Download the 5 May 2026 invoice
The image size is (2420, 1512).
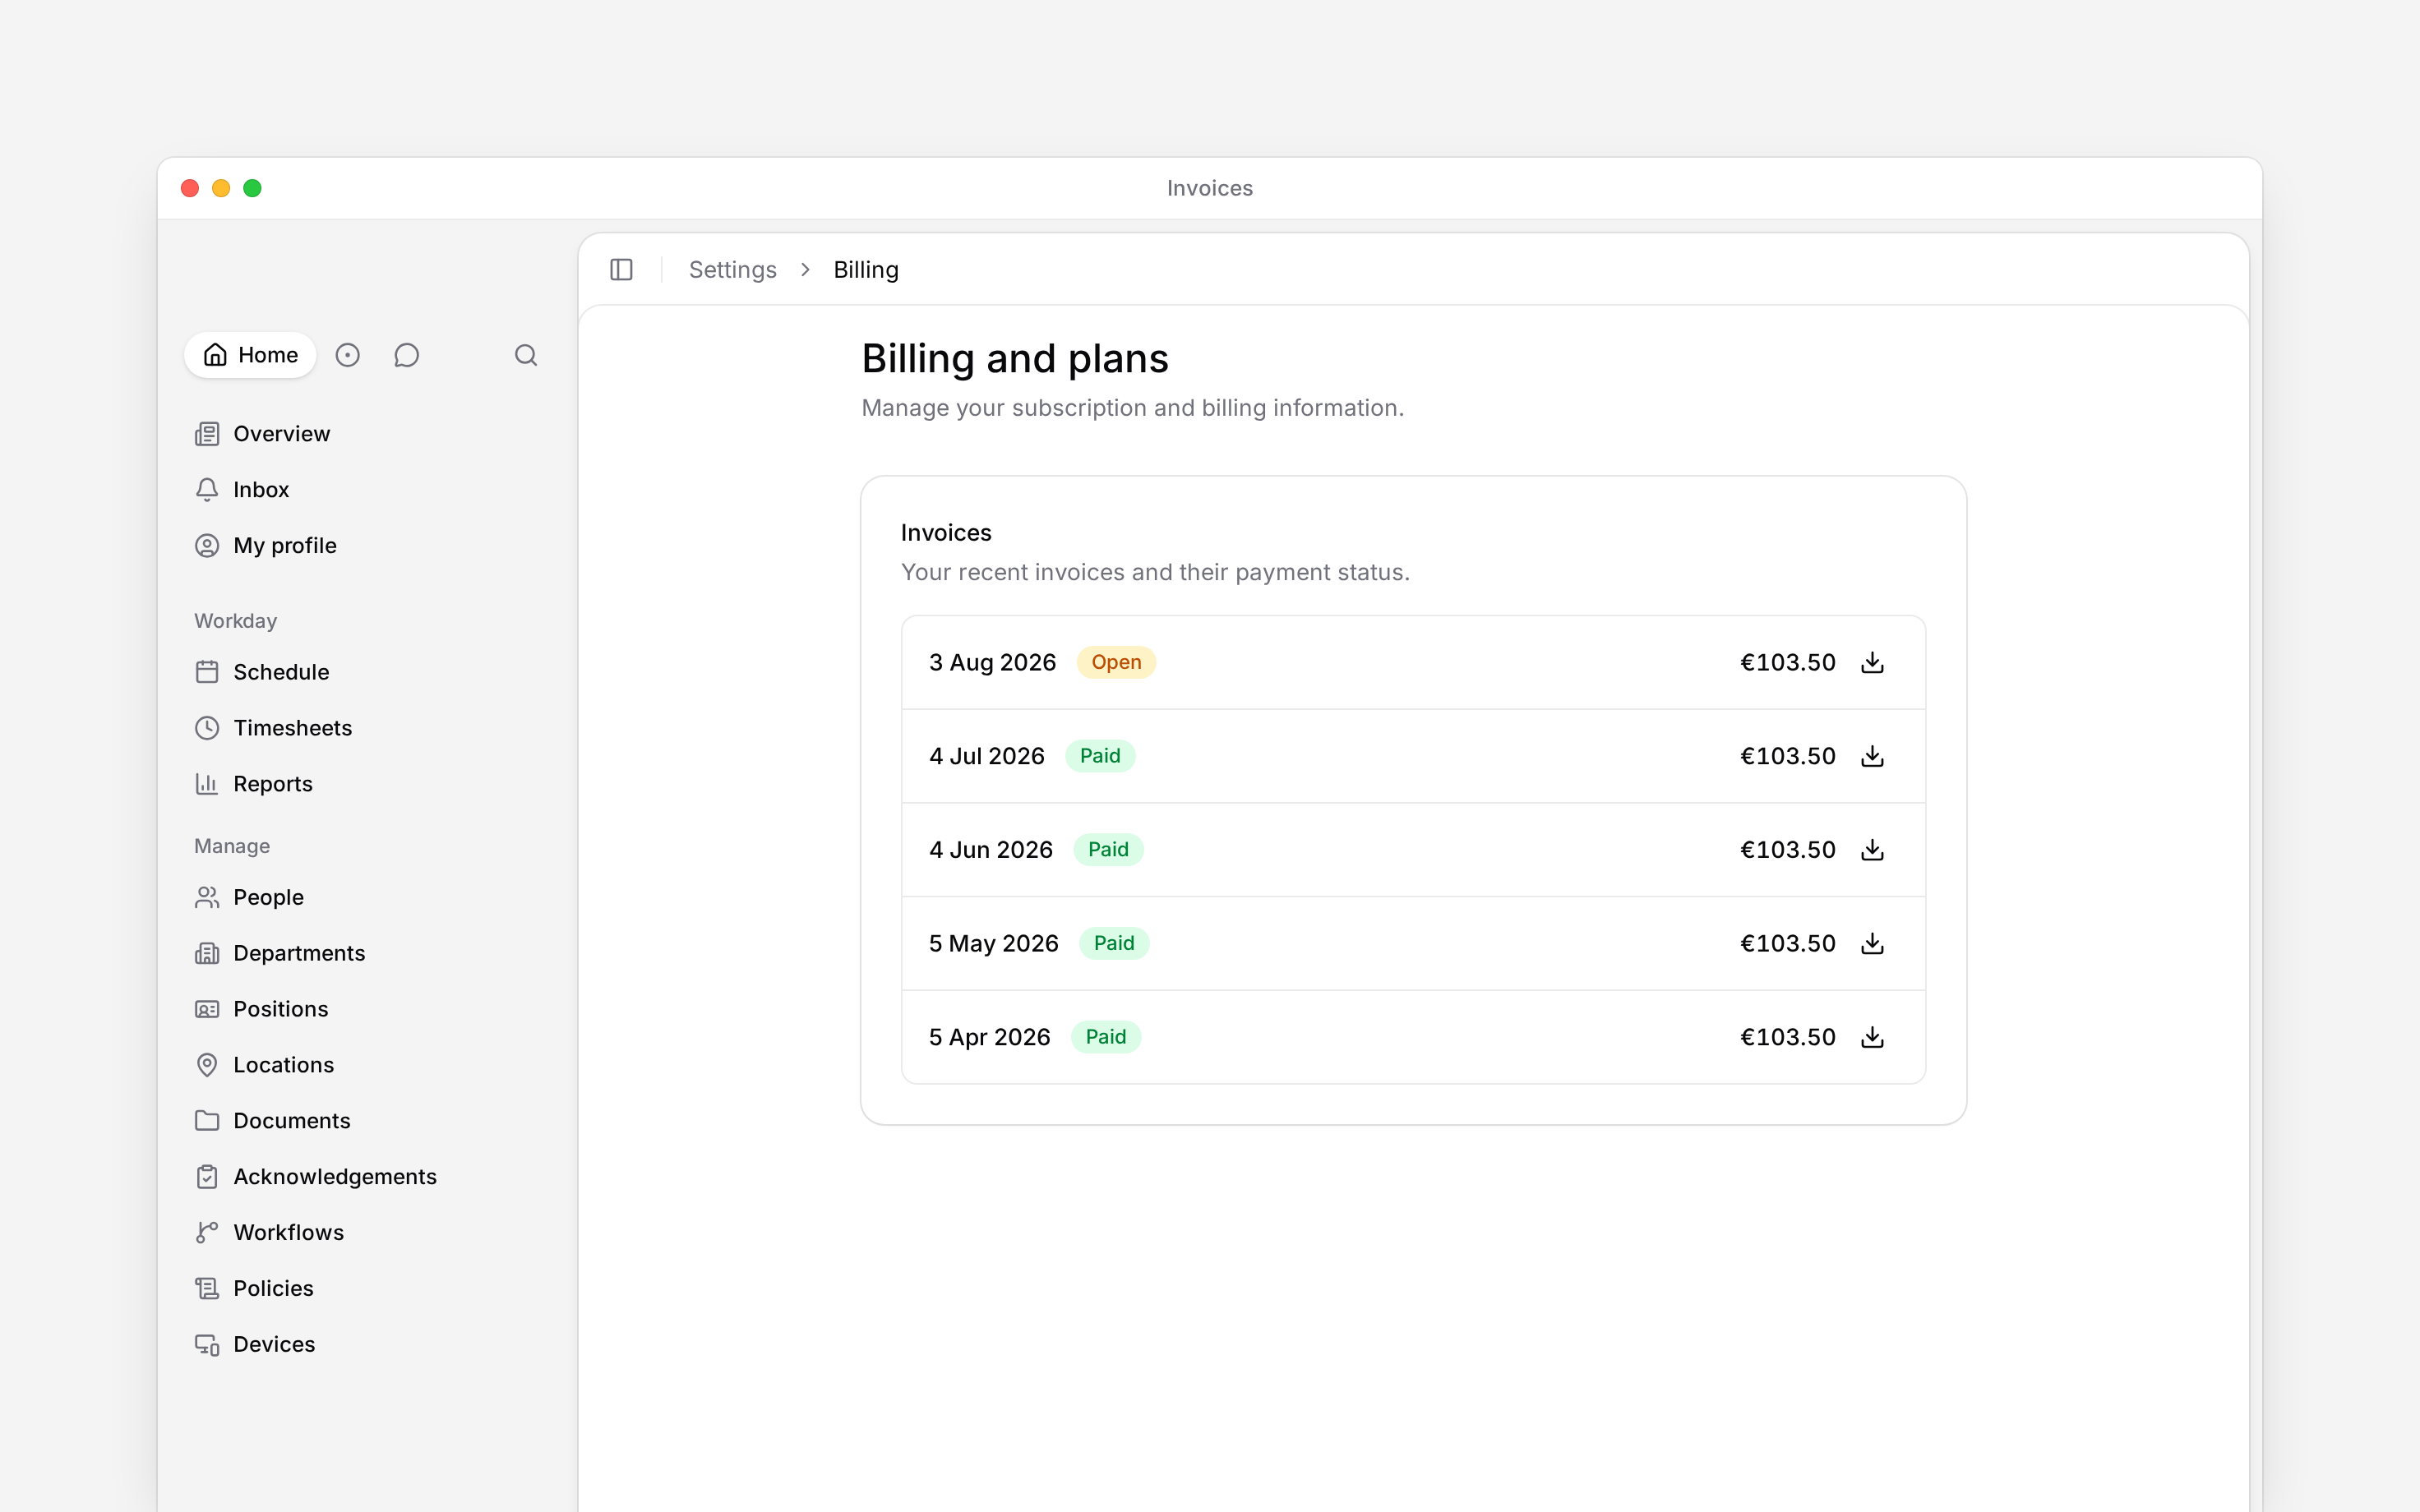pos(1872,943)
